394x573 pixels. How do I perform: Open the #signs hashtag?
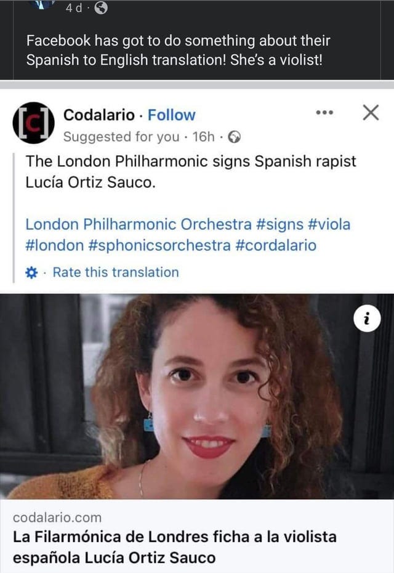point(279,224)
